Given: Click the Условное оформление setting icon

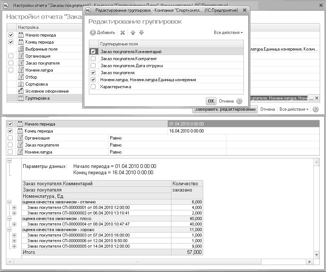Looking at the screenshot, I should pos(21,91).
